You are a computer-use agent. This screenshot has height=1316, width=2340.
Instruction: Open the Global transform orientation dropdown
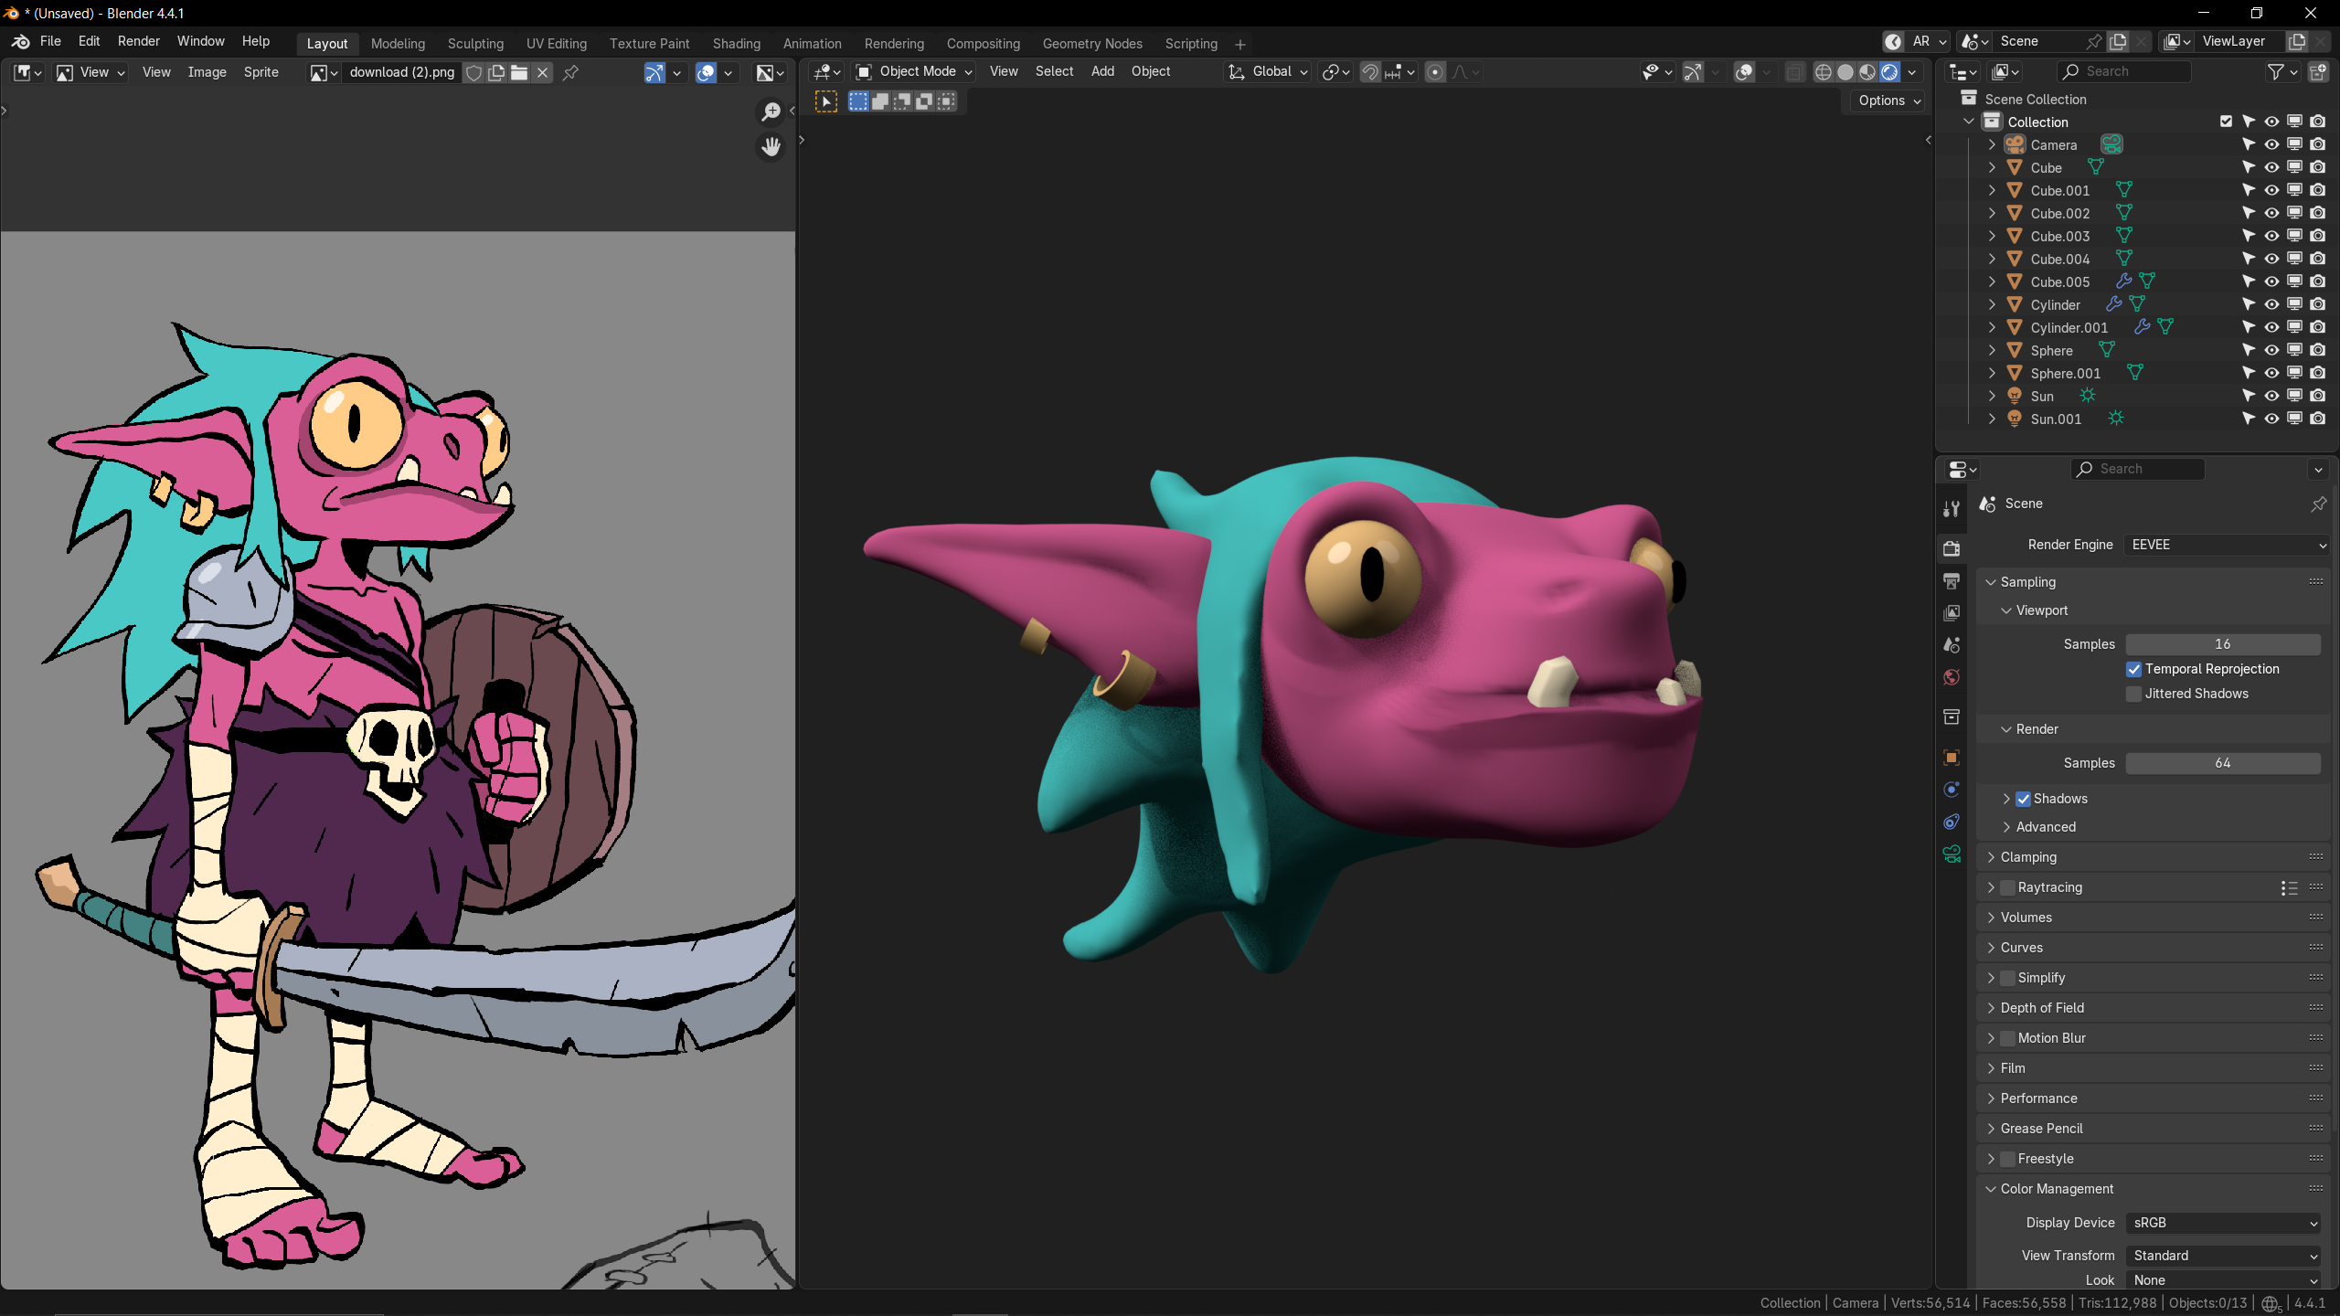(1268, 72)
